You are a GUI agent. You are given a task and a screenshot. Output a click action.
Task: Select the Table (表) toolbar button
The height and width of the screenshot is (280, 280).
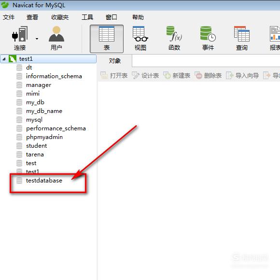coord(107,39)
